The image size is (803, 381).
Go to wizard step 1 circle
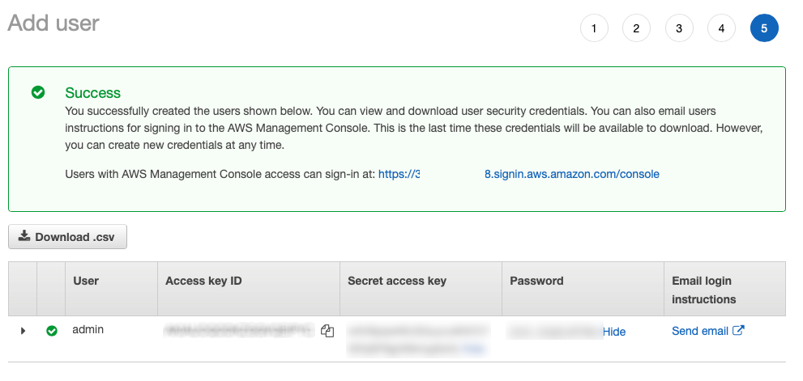tap(594, 28)
